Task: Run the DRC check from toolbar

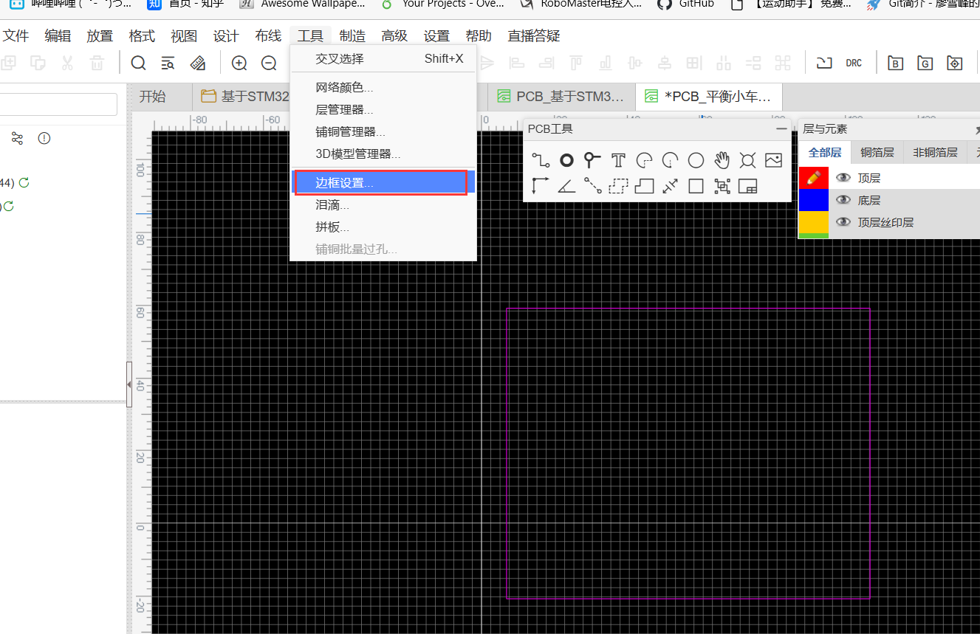Action: (854, 63)
